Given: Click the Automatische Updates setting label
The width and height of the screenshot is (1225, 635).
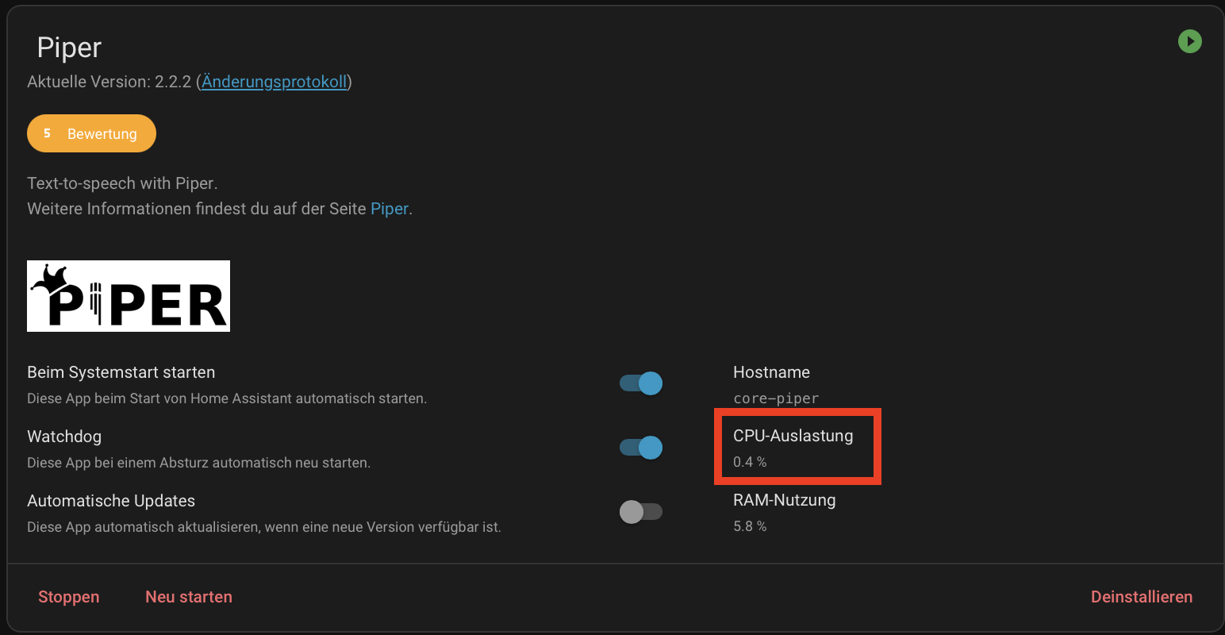Looking at the screenshot, I should [x=111, y=501].
